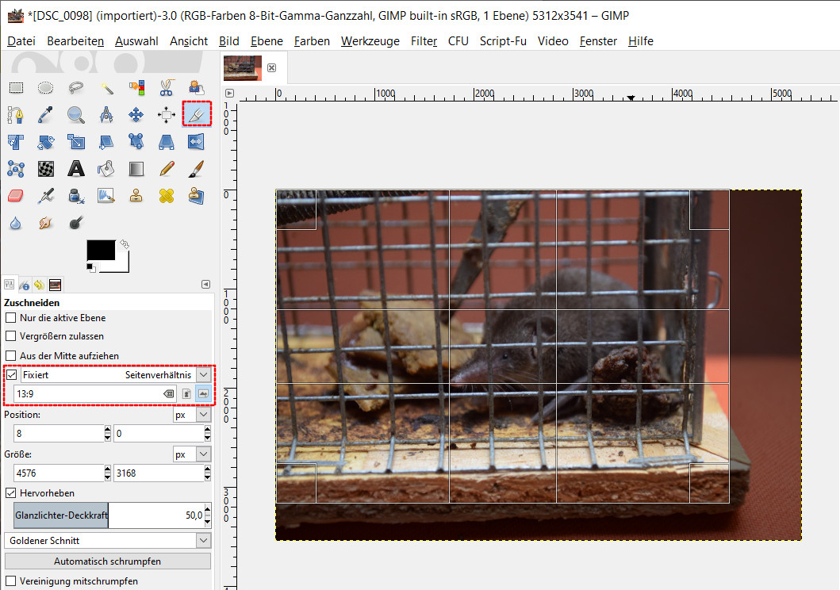Viewport: 840px width, 590px height.
Task: Click landscape orientation button for aspect ratio
Action: pos(203,393)
